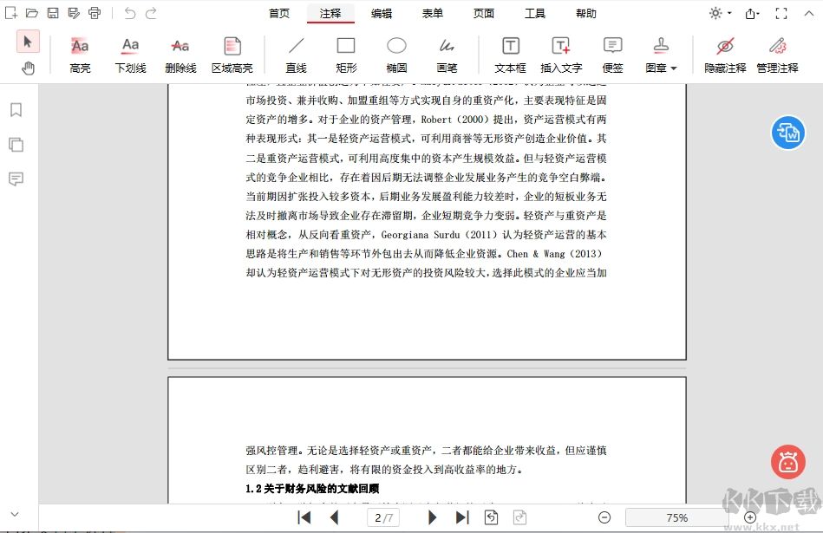Screen dimensions: 823x533
Task: Open 管理注释 manage annotations
Action: tap(777, 55)
